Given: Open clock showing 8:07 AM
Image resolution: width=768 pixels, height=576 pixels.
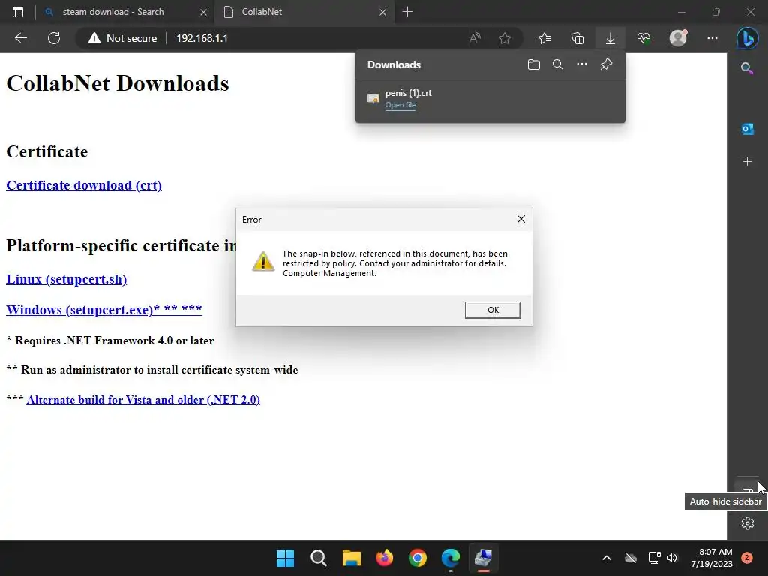Looking at the screenshot, I should pyautogui.click(x=712, y=558).
